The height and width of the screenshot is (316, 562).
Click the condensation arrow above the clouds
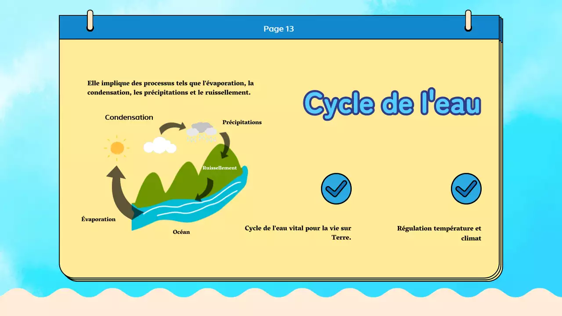(173, 125)
